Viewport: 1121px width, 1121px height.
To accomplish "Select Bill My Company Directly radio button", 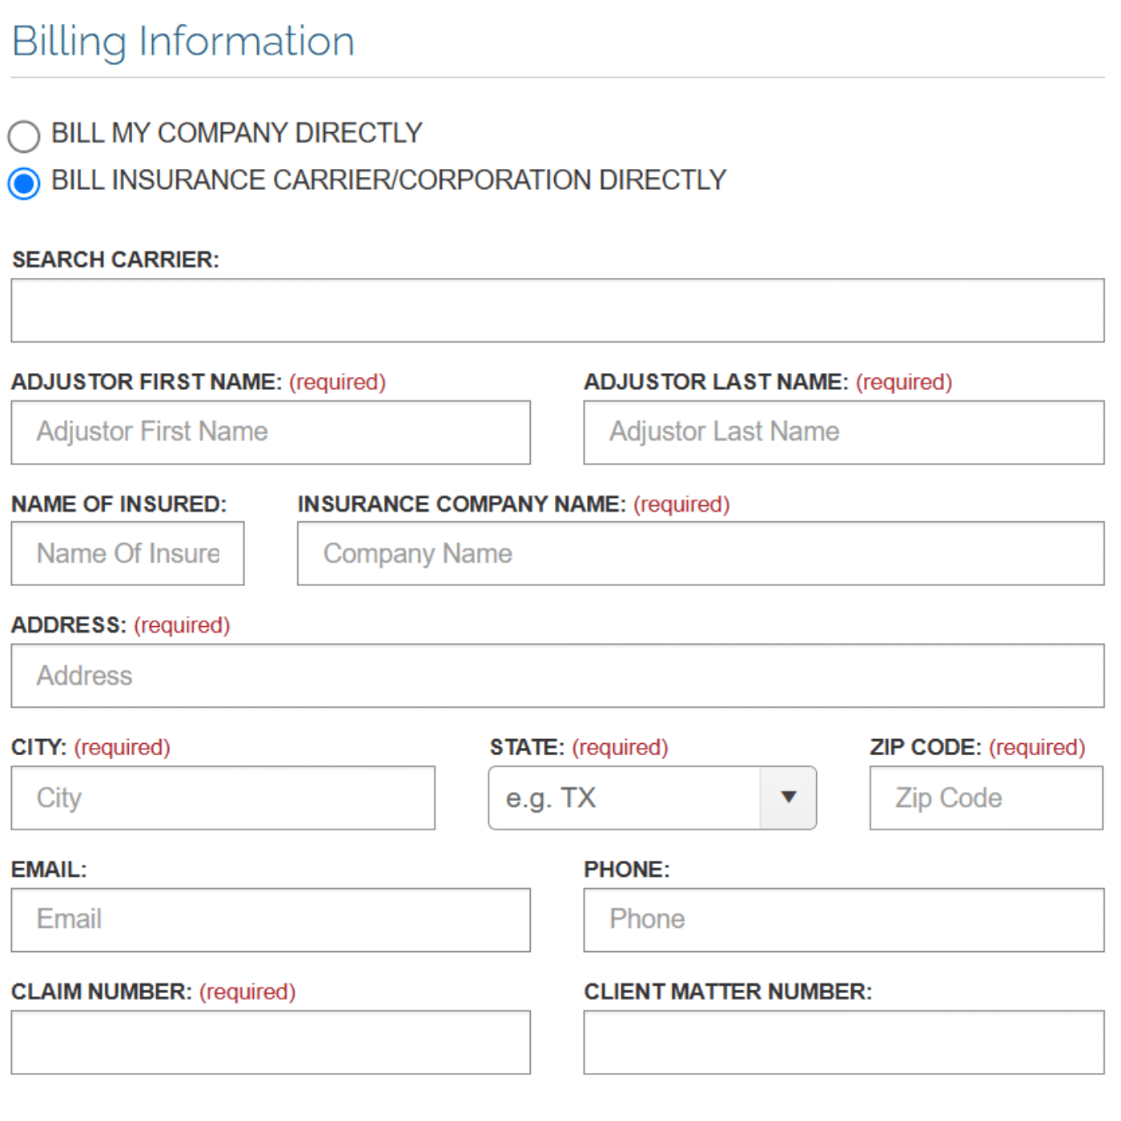I will coord(24,136).
